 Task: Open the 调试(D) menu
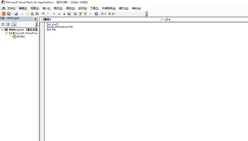(71, 8)
